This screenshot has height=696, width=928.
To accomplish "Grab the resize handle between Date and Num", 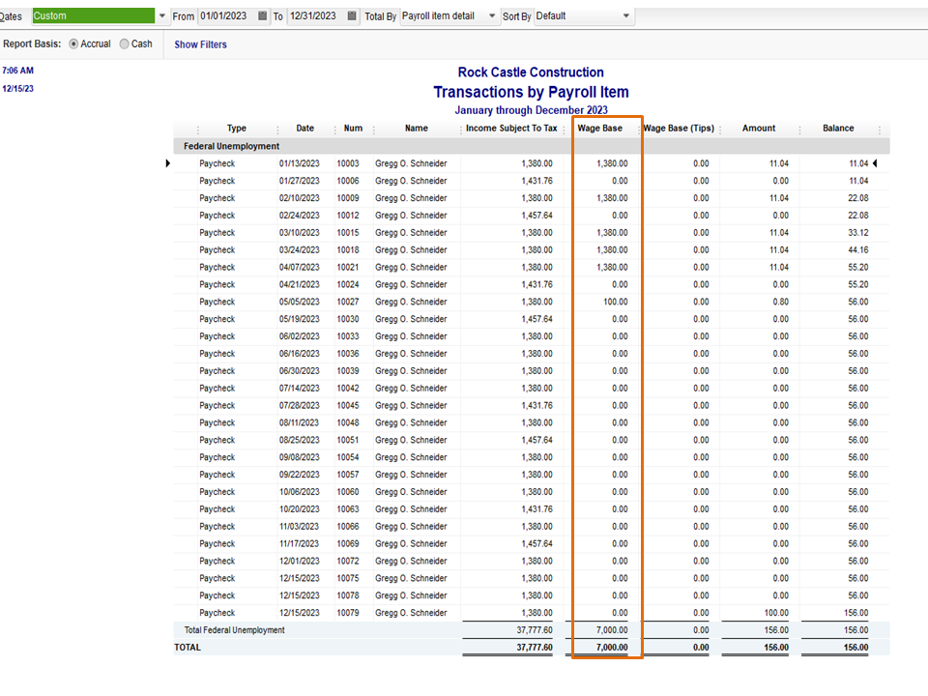I will click(333, 129).
